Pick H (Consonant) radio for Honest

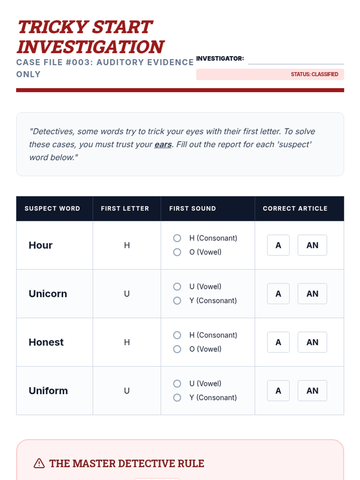tap(177, 335)
